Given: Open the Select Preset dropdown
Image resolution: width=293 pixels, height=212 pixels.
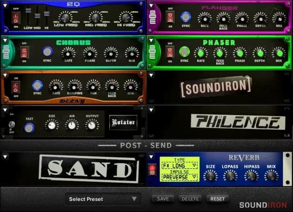Looking at the screenshot, I should tap(102, 199).
